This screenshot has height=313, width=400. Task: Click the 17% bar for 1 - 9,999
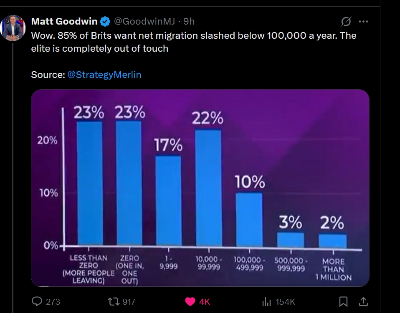coord(168,200)
